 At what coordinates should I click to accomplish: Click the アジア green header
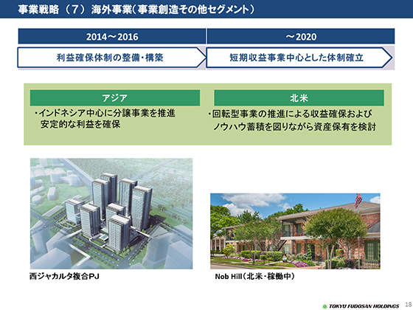coord(115,97)
